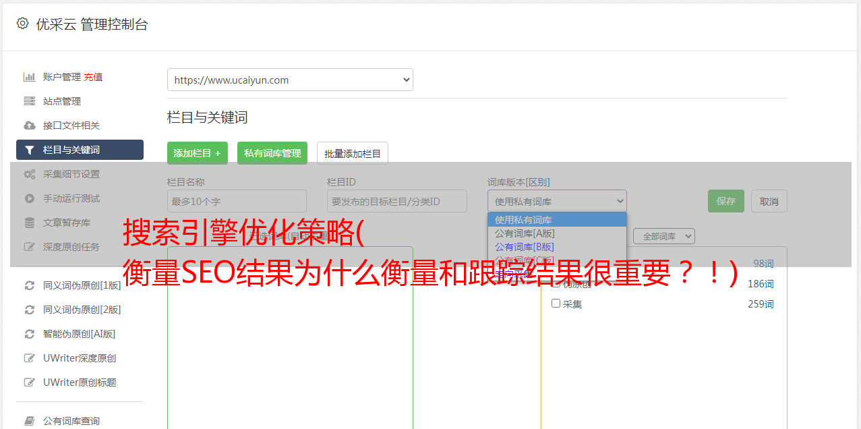
Task: Choose the 公有词库[A版] option
Action: point(557,233)
